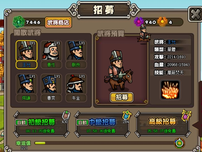The image size is (202, 152).
Task: Click the 抽 lucky draw wheel icon
Action: coord(179,143)
